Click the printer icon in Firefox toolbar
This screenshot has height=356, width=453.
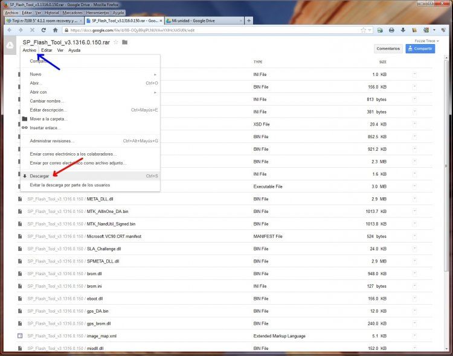click(x=391, y=30)
